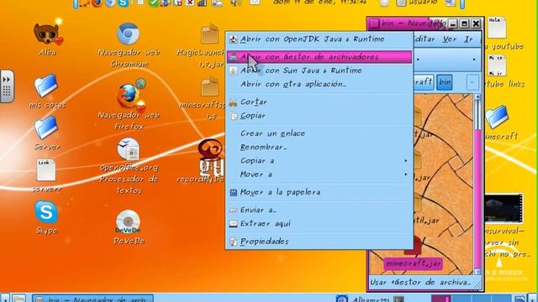Click the volume speaker icon in top panel
538x302 pixels.
pyautogui.click(x=235, y=3)
